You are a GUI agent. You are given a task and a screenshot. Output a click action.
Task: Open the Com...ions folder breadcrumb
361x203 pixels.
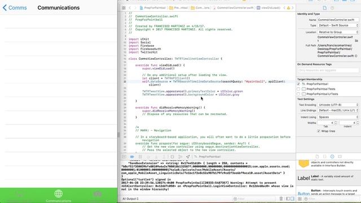200,8
